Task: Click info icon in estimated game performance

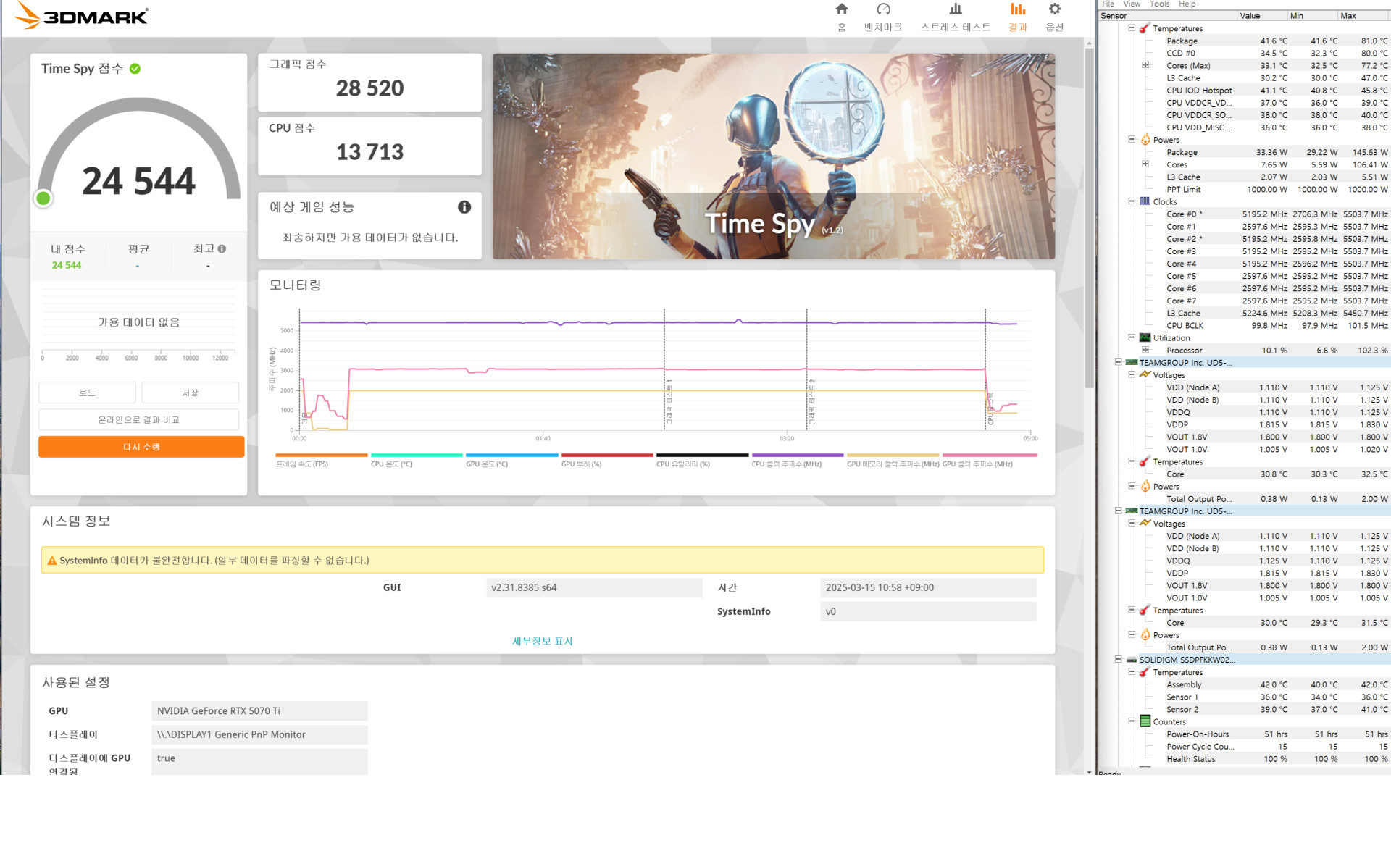Action: tap(464, 207)
